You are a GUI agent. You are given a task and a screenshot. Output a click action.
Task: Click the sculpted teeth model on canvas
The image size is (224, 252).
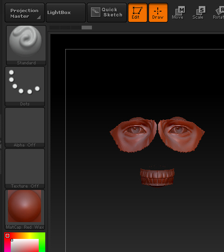coord(157,177)
